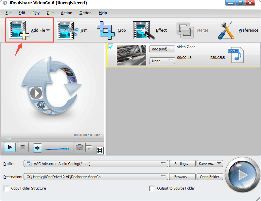This screenshot has height=201, width=261.
Task: Enable Copy Folder Structure
Action: coord(7,188)
